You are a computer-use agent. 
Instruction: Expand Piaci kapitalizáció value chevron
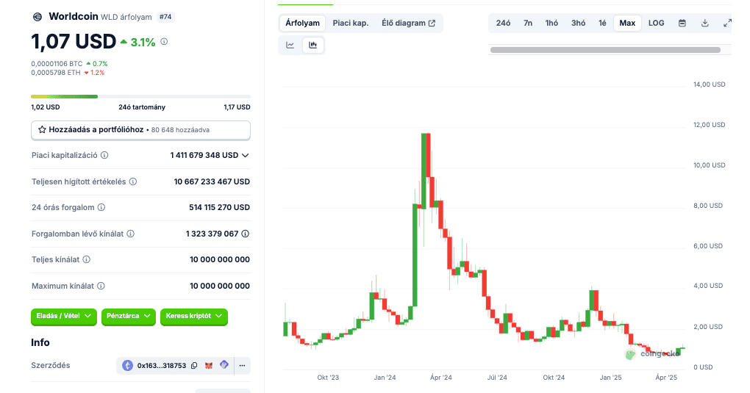point(246,156)
